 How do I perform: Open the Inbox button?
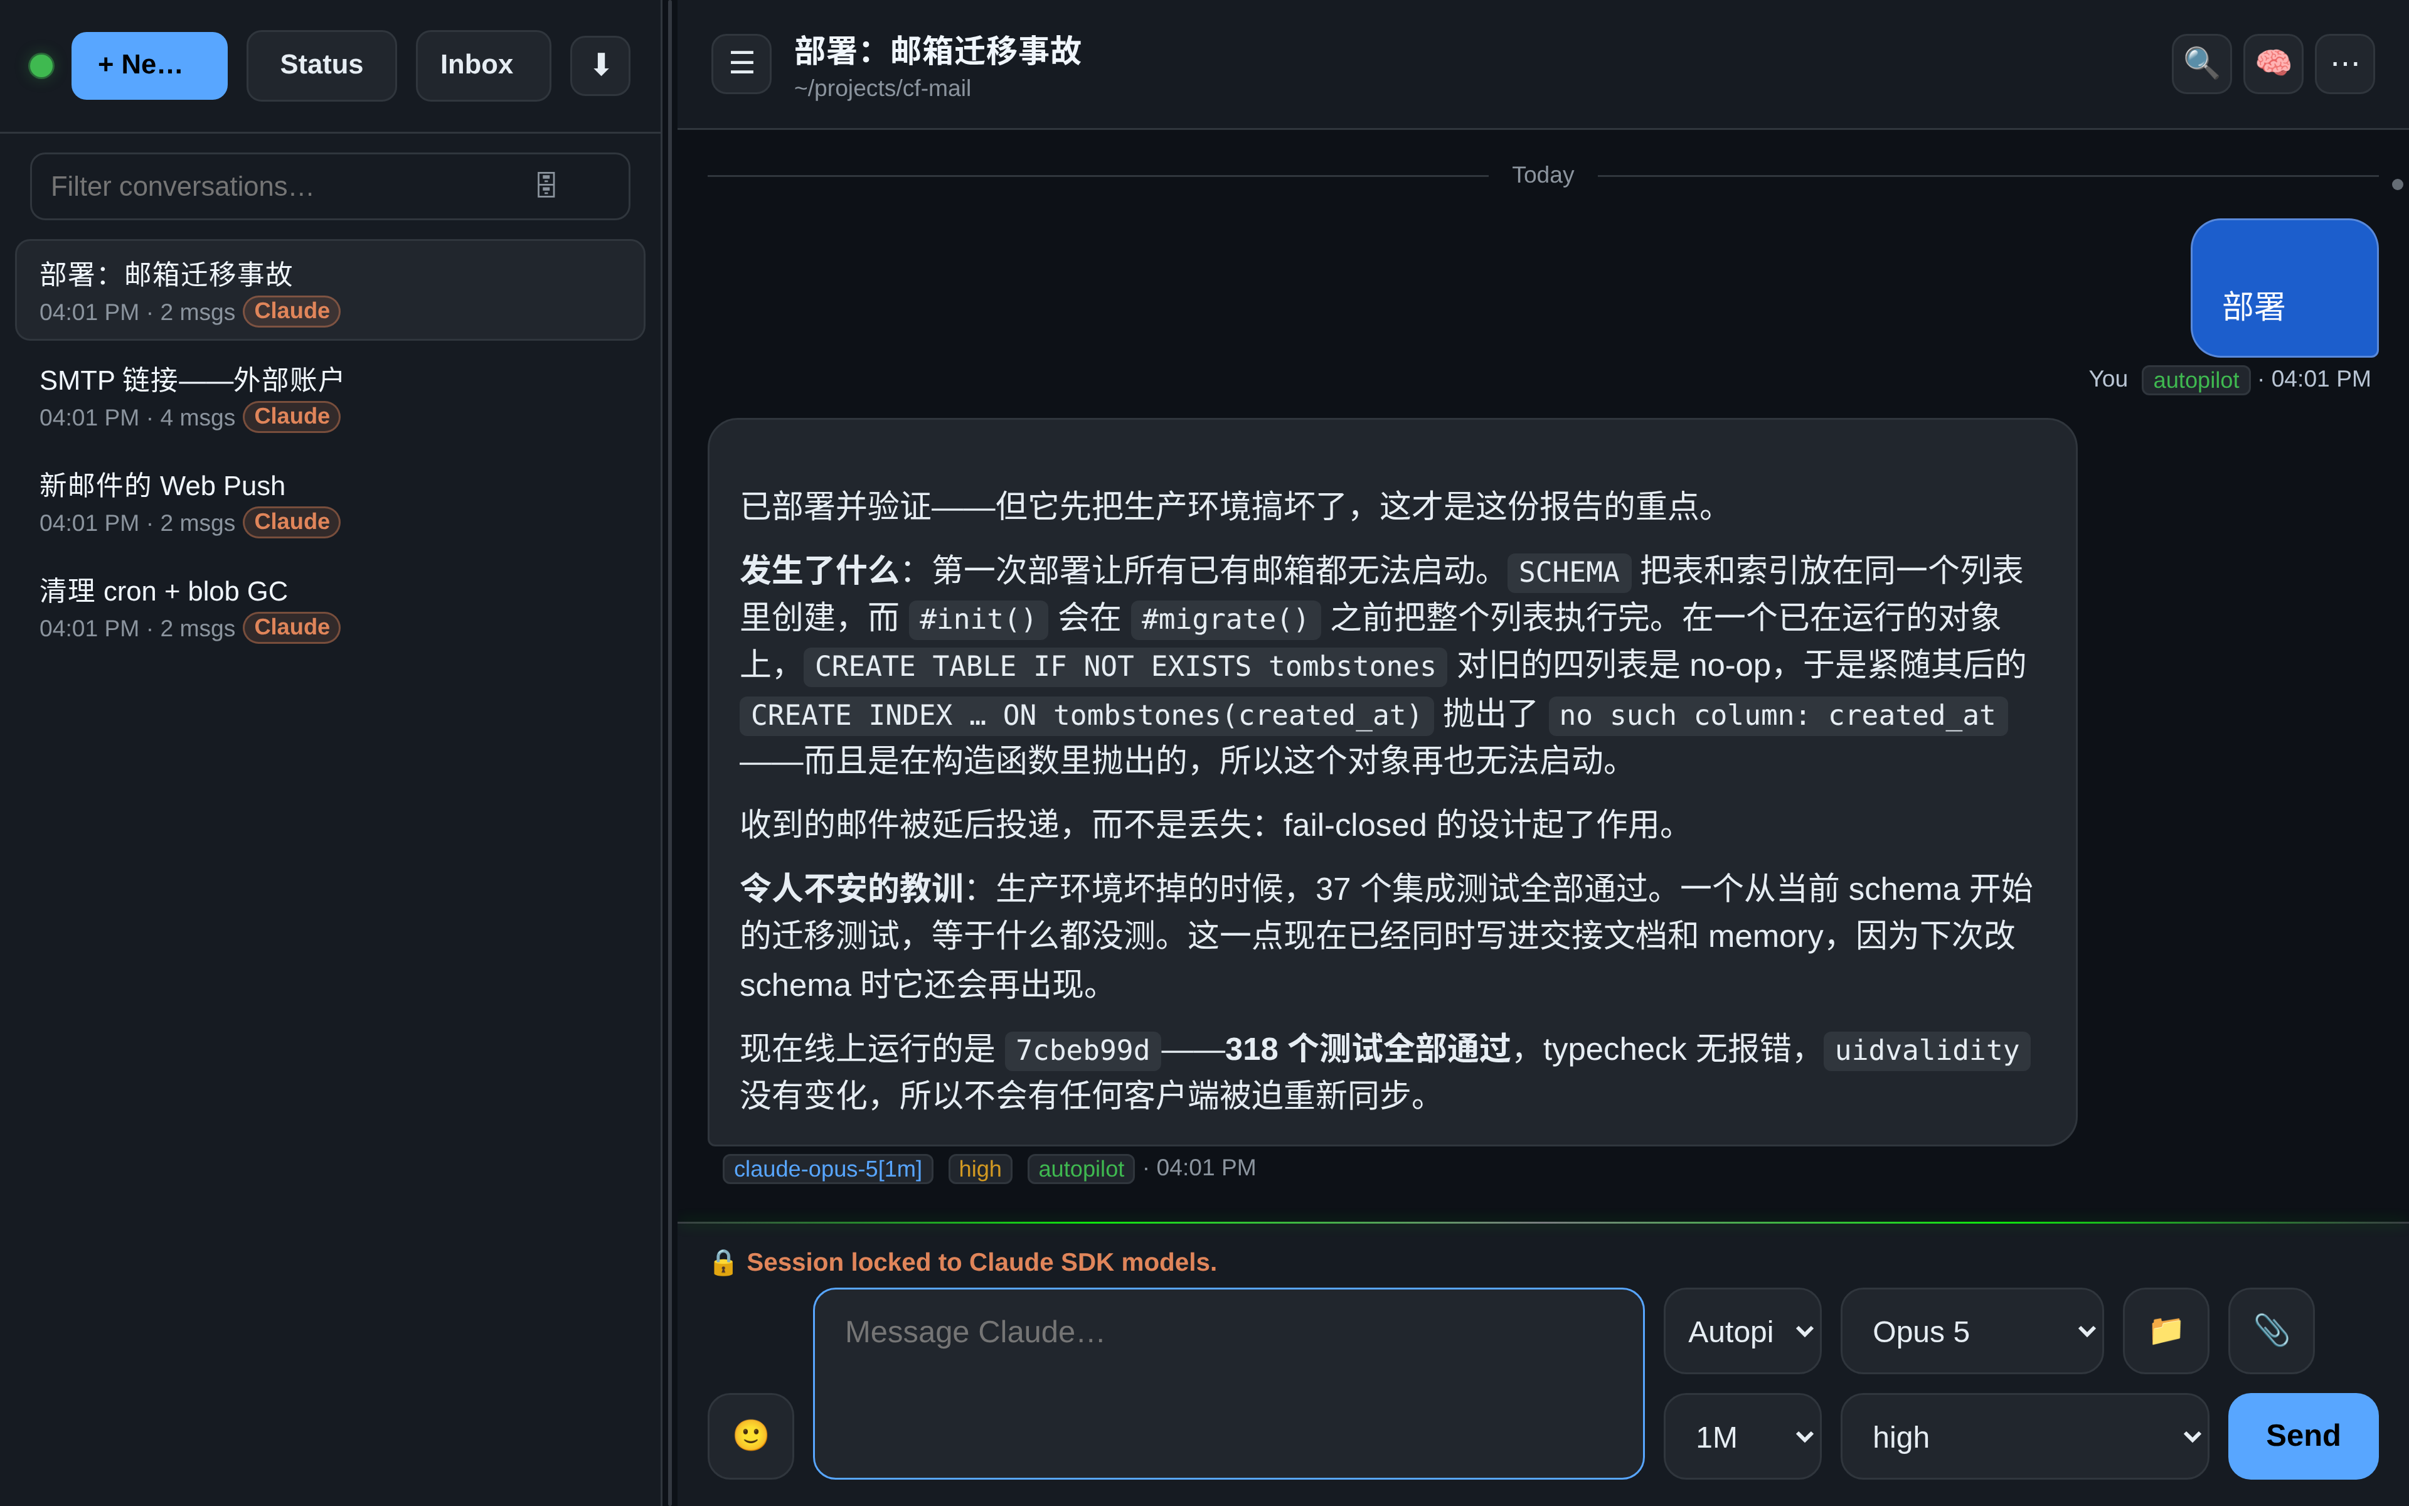pos(483,66)
